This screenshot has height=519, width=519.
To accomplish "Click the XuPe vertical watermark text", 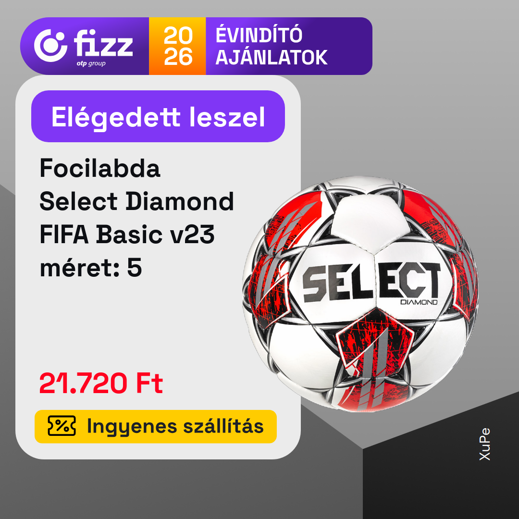I will pos(484,444).
